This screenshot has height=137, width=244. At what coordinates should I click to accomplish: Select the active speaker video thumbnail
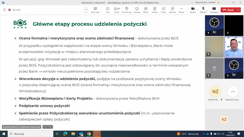click(234, 47)
